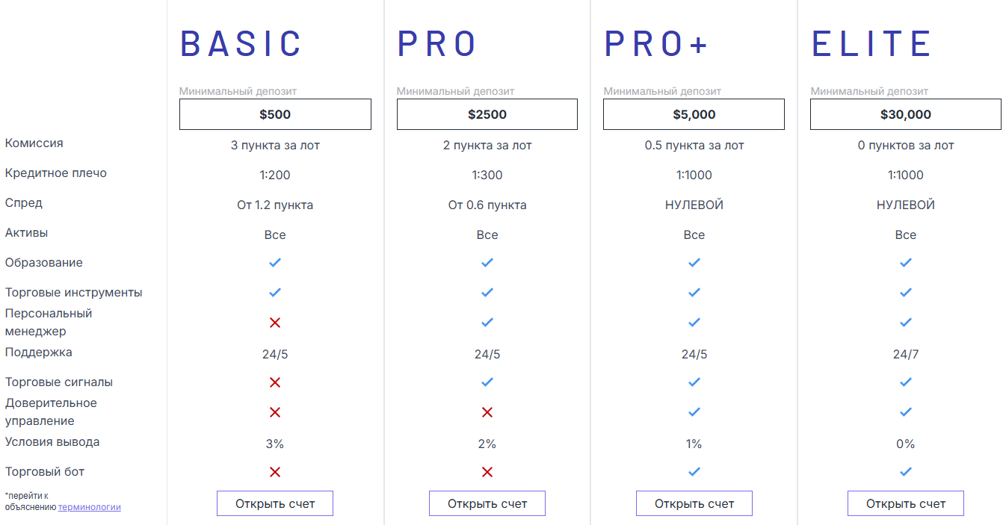This screenshot has height=525, width=1006.
Task: Click the red cross for Basic trading bot
Action: pyautogui.click(x=275, y=472)
